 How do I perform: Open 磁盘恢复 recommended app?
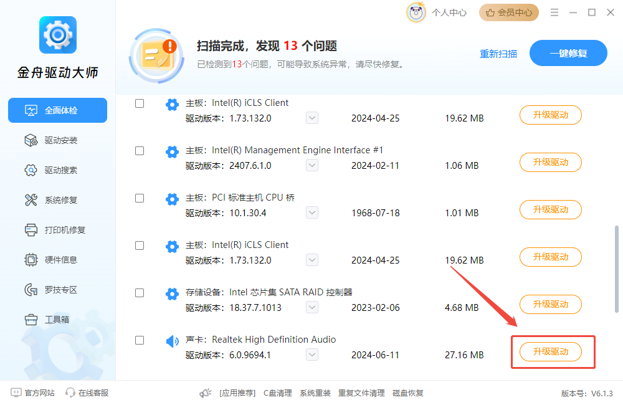(x=408, y=393)
